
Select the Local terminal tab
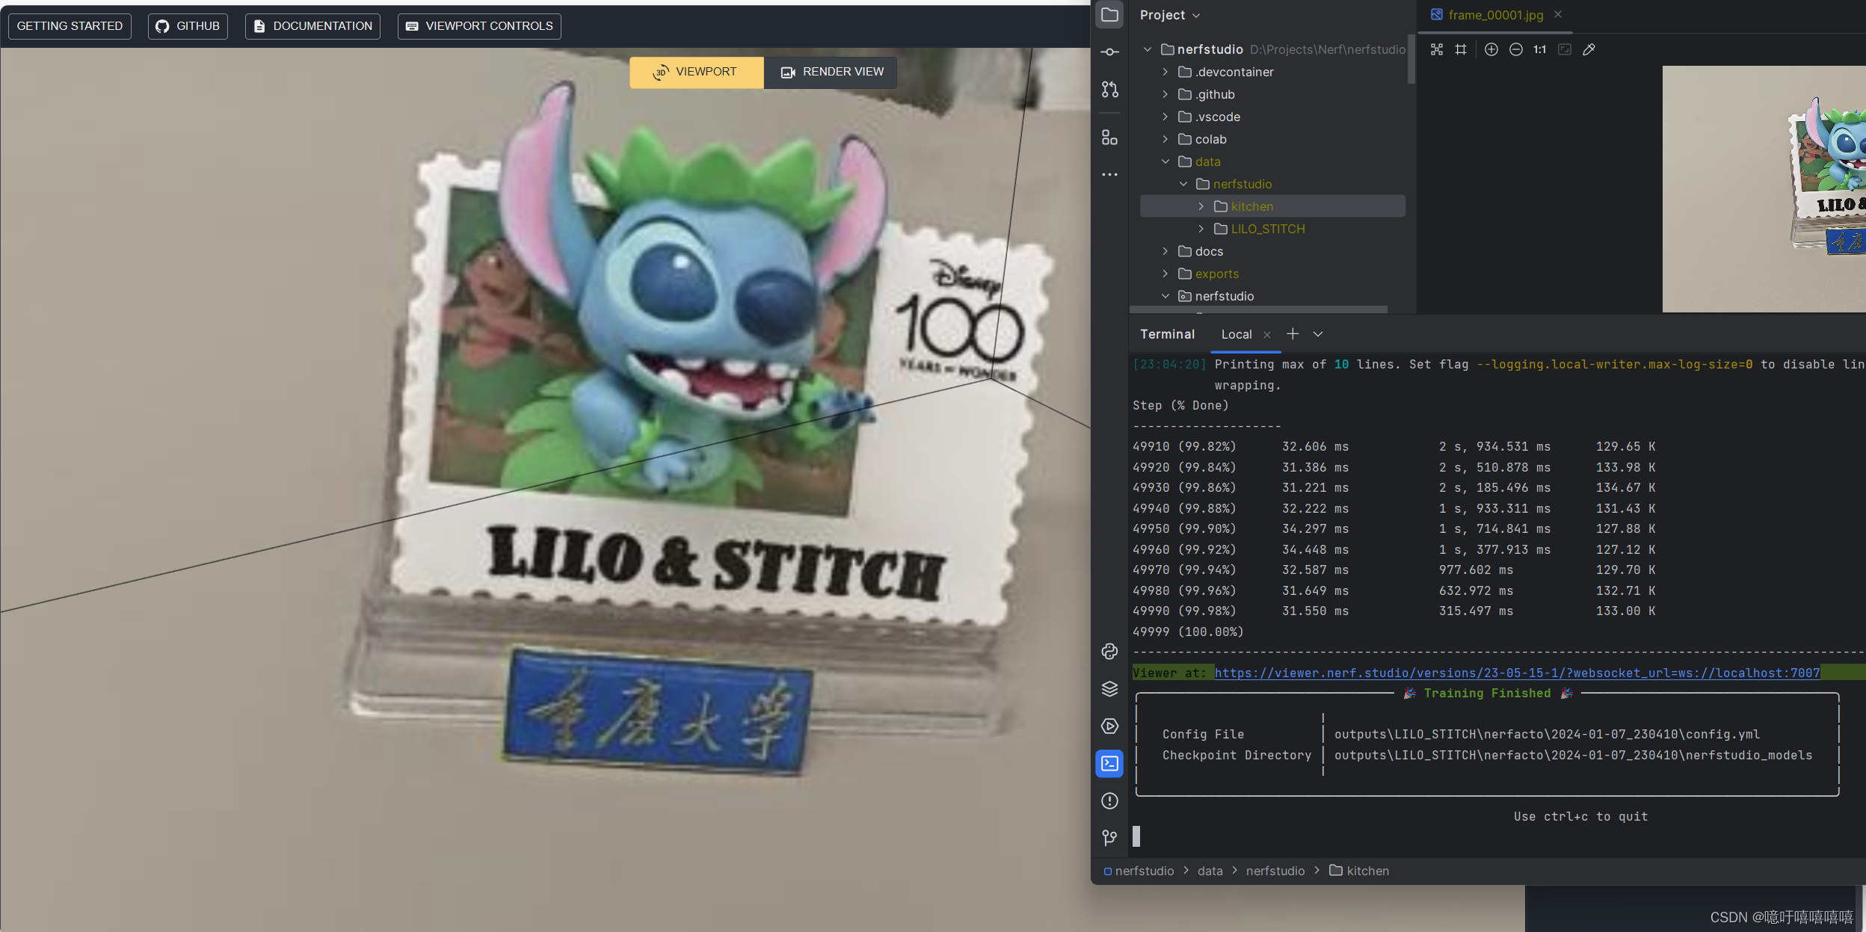tap(1237, 335)
